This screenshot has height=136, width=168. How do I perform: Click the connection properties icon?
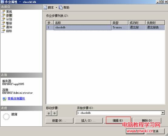(4, 99)
